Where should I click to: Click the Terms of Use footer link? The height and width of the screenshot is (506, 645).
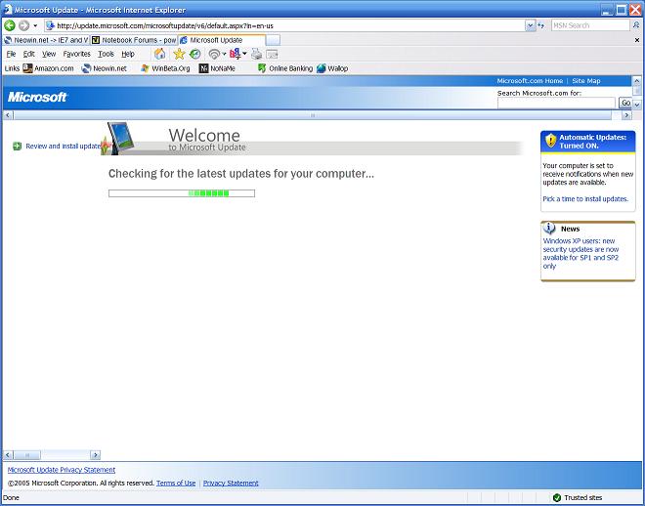pyautogui.click(x=176, y=483)
